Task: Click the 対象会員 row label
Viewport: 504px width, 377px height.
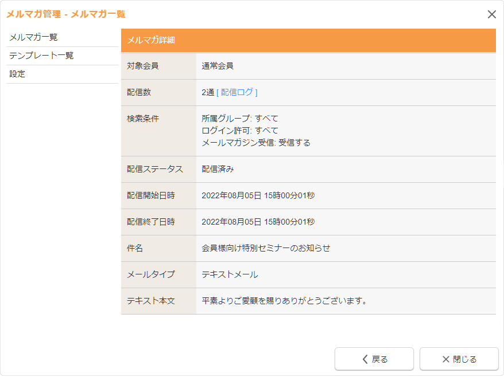Action: coord(143,66)
